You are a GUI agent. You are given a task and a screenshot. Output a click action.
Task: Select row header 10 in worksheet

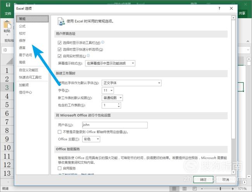(7, 148)
